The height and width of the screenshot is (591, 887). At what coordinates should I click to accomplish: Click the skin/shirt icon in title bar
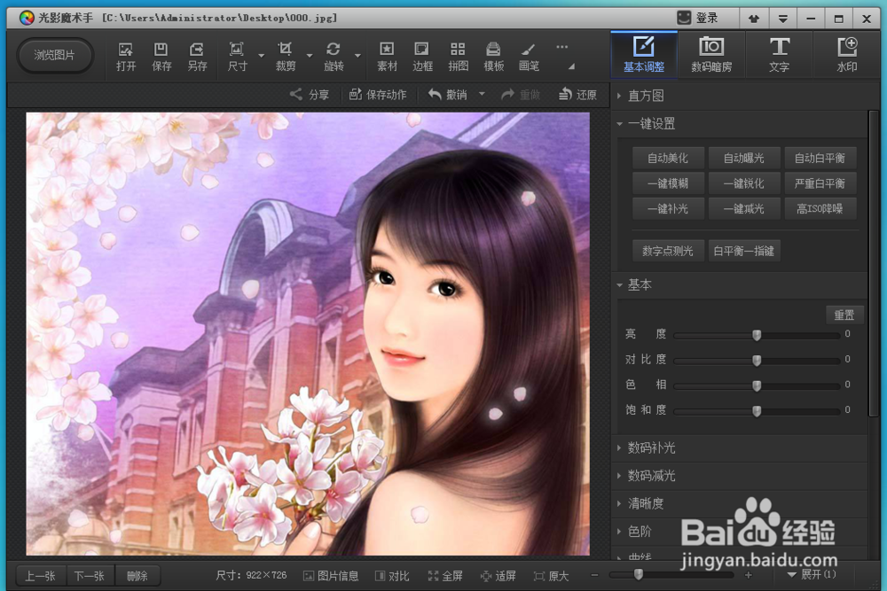(x=754, y=19)
